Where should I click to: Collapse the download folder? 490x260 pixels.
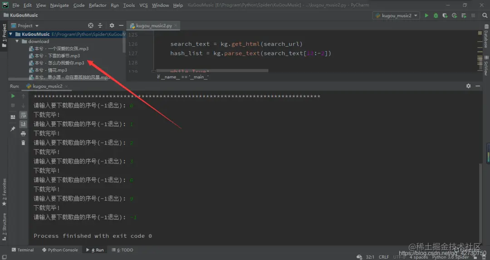click(17, 41)
